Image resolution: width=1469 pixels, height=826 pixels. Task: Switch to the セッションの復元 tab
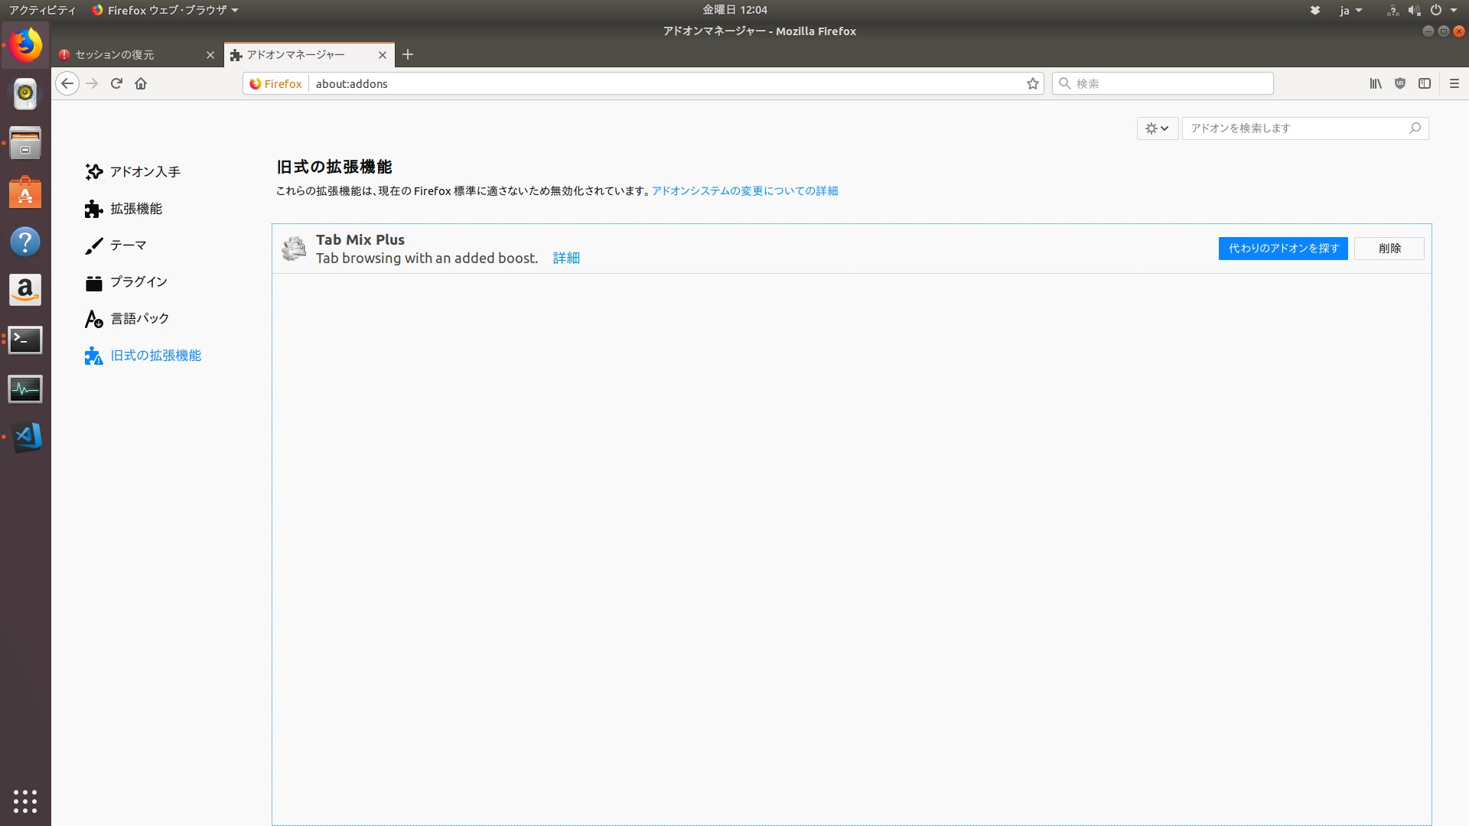[x=130, y=55]
